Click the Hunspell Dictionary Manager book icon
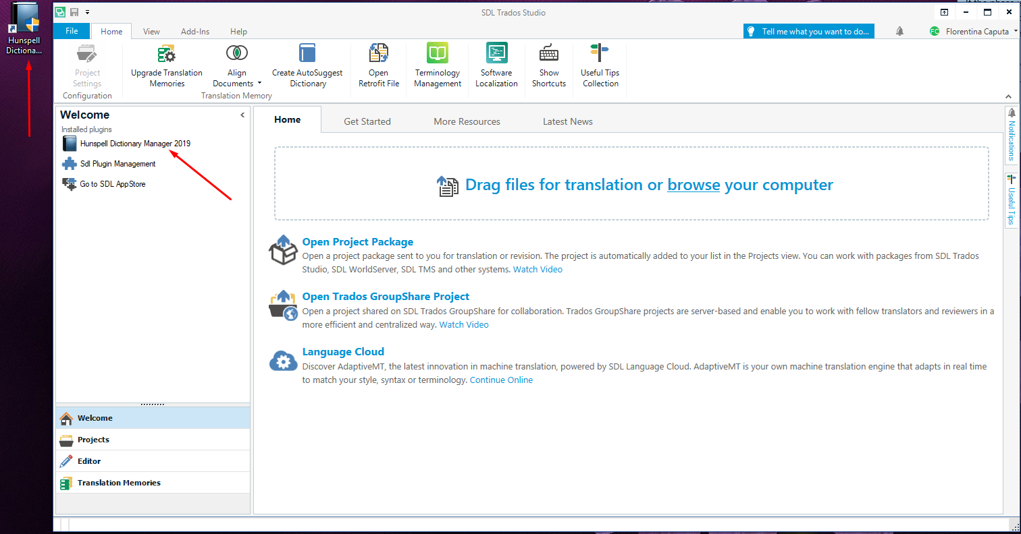Image resolution: width=1021 pixels, height=534 pixels. click(x=69, y=144)
